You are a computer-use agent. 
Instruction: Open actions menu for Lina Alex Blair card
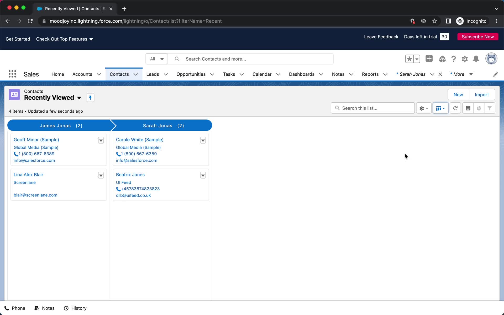[x=101, y=175]
